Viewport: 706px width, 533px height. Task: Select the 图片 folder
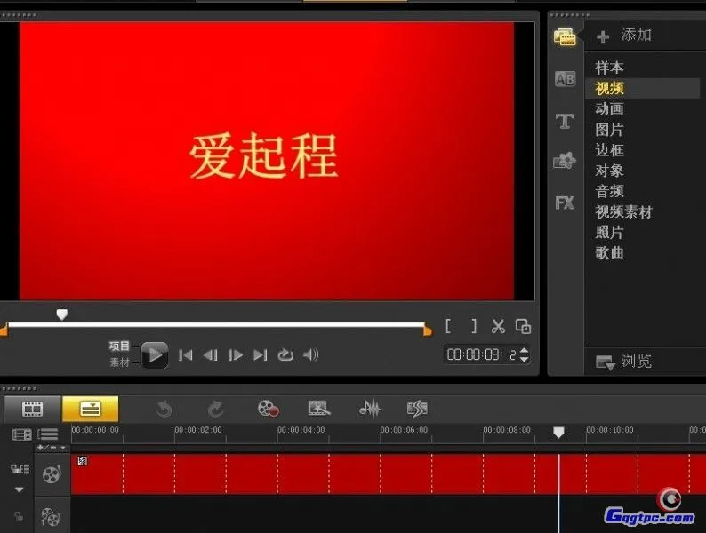(609, 130)
